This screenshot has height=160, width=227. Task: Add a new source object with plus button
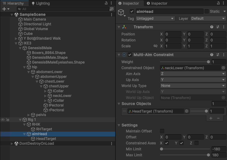[211, 118]
